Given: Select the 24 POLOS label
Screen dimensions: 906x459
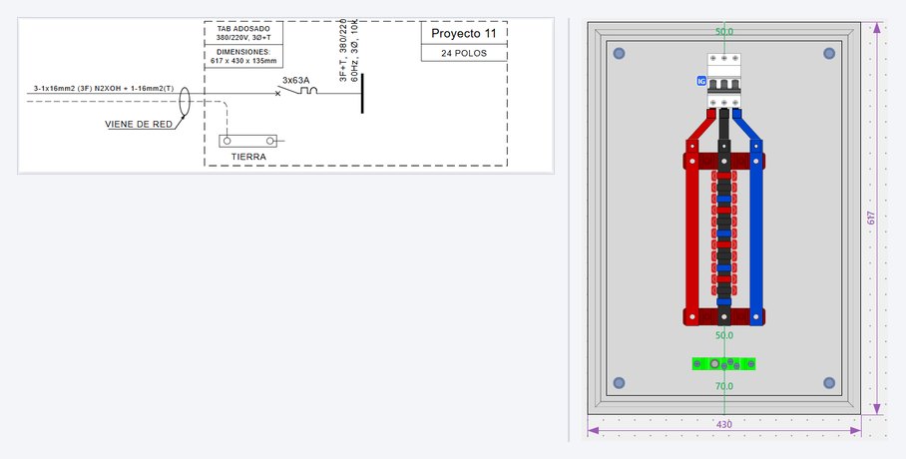Looking at the screenshot, I should tap(464, 53).
